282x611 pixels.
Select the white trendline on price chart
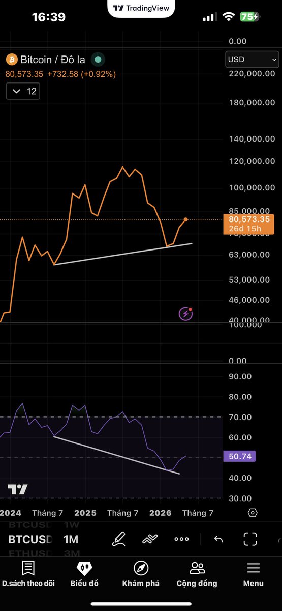123,254
